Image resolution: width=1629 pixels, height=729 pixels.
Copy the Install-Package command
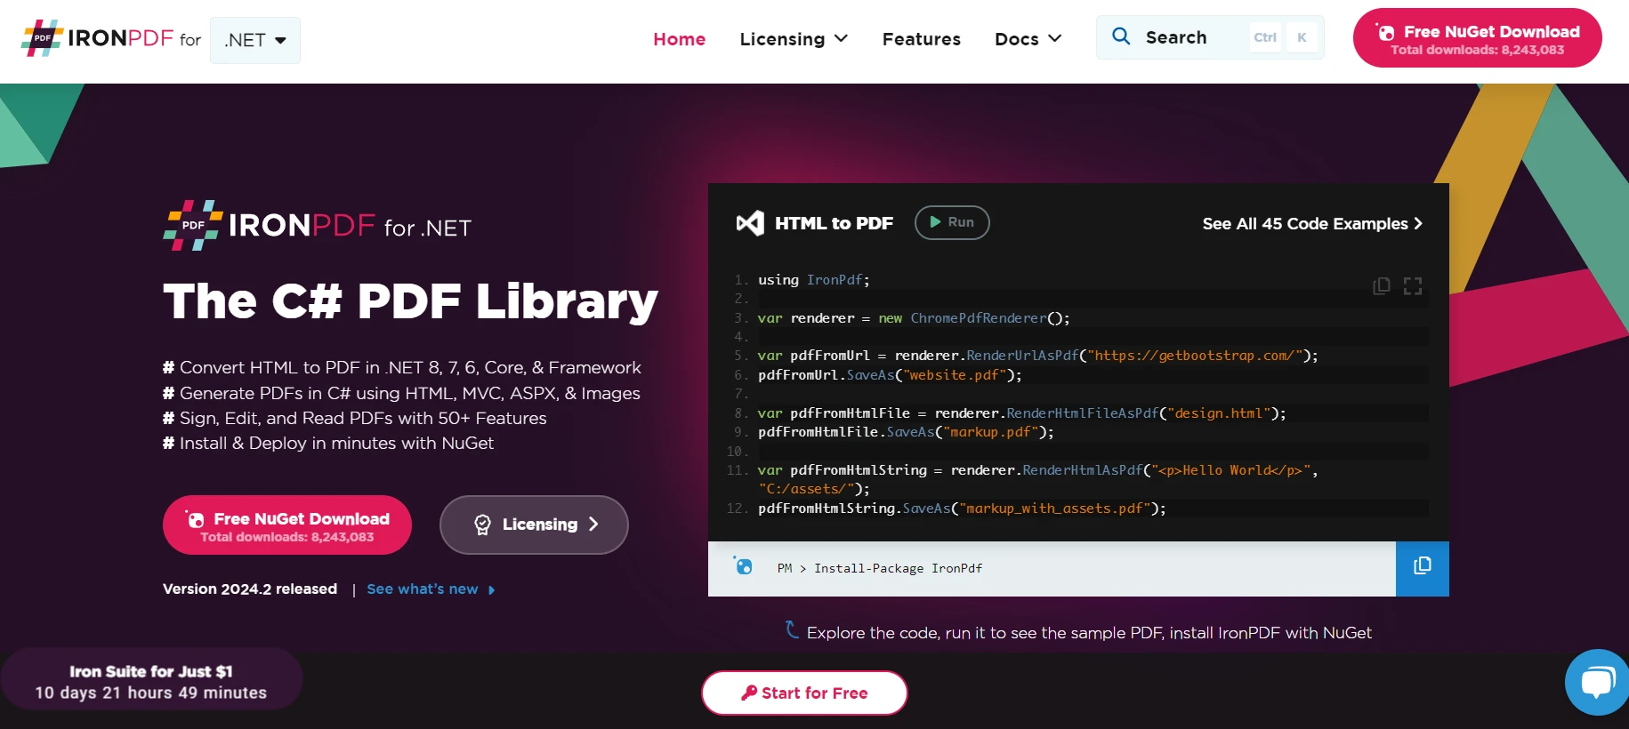pyautogui.click(x=1422, y=569)
